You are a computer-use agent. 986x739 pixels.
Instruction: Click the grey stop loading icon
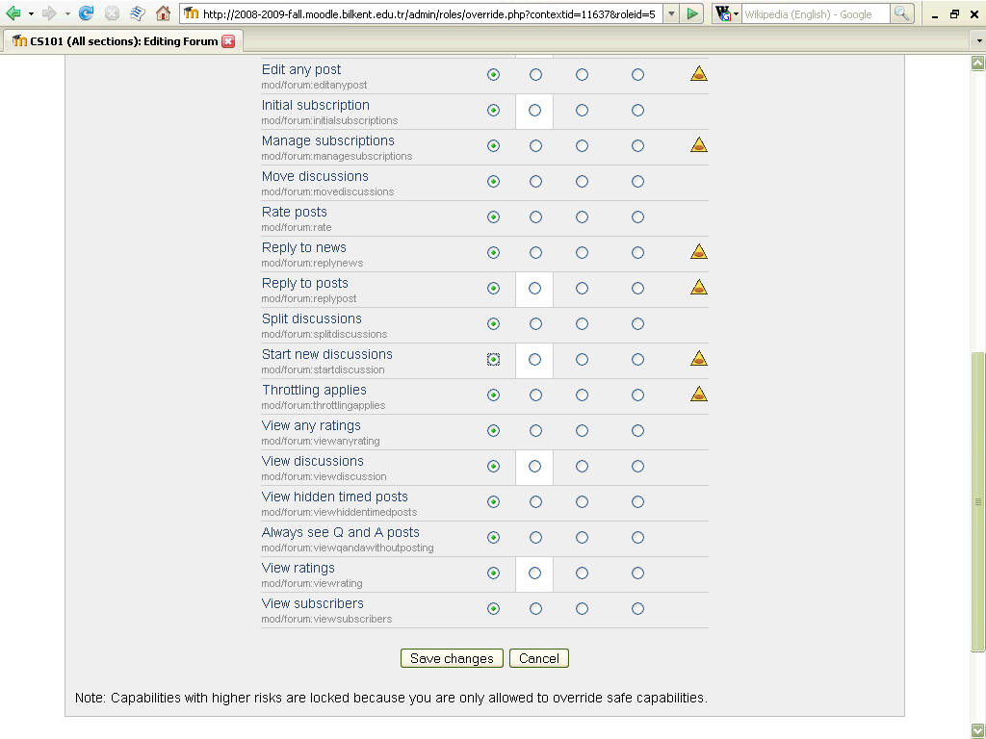click(112, 13)
